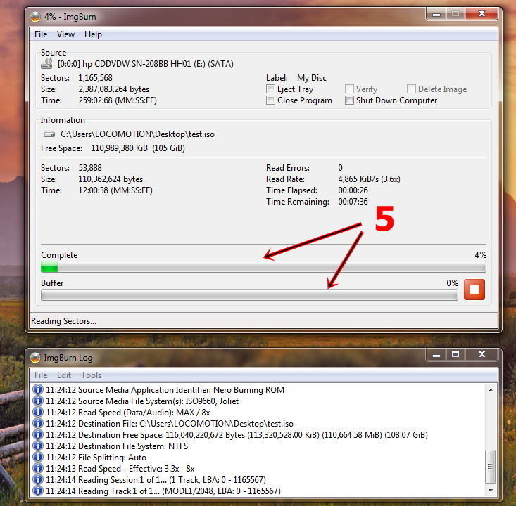516x506 pixels.
Task: Click source Sectors value 1,165,568
Action: click(x=96, y=78)
